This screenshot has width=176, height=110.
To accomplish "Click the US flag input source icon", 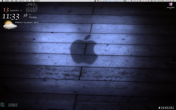I will (148, 1).
